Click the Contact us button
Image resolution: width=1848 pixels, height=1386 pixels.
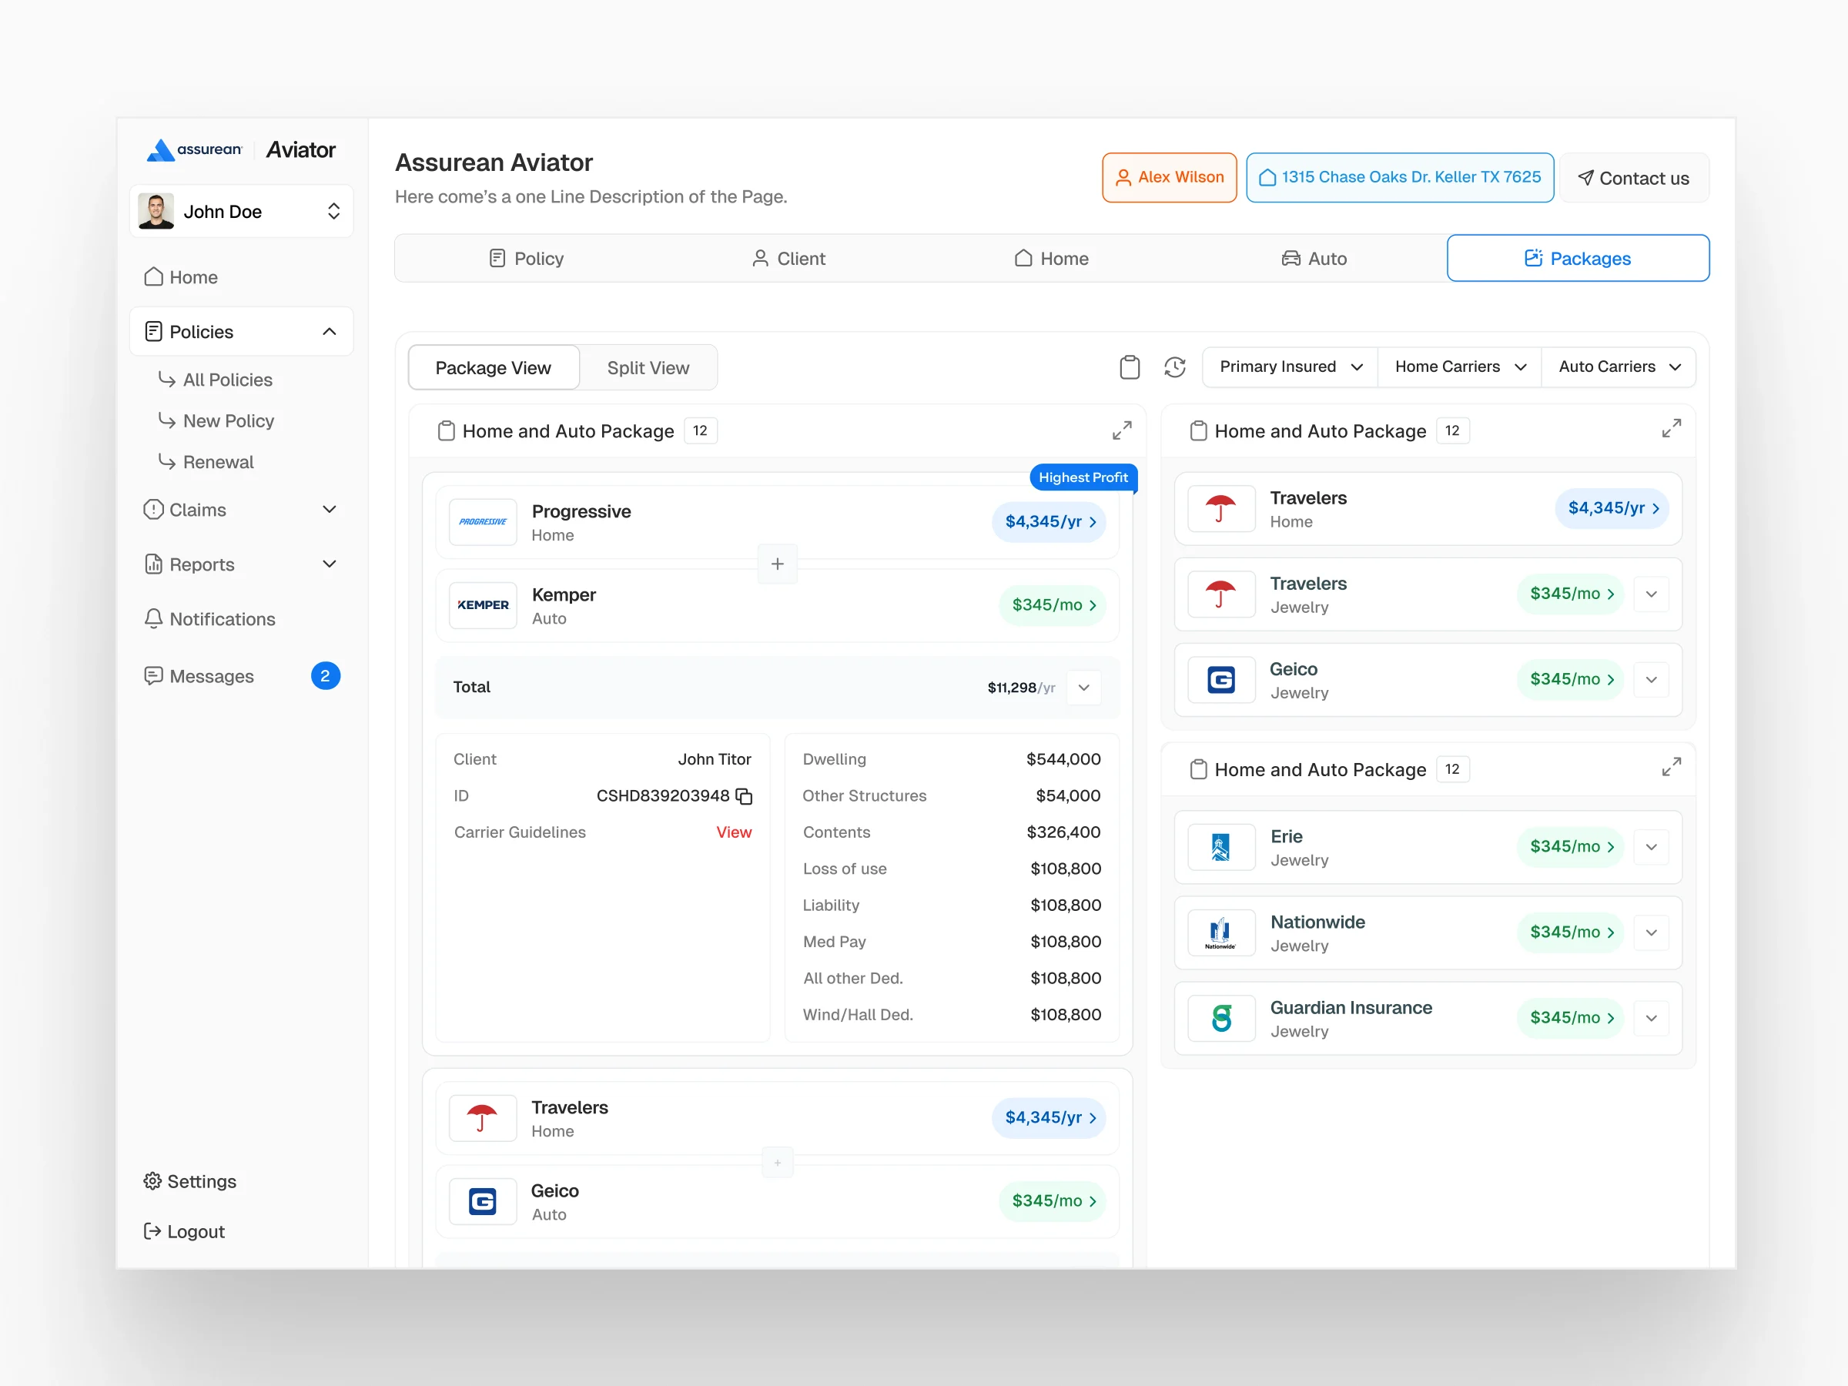click(x=1633, y=178)
